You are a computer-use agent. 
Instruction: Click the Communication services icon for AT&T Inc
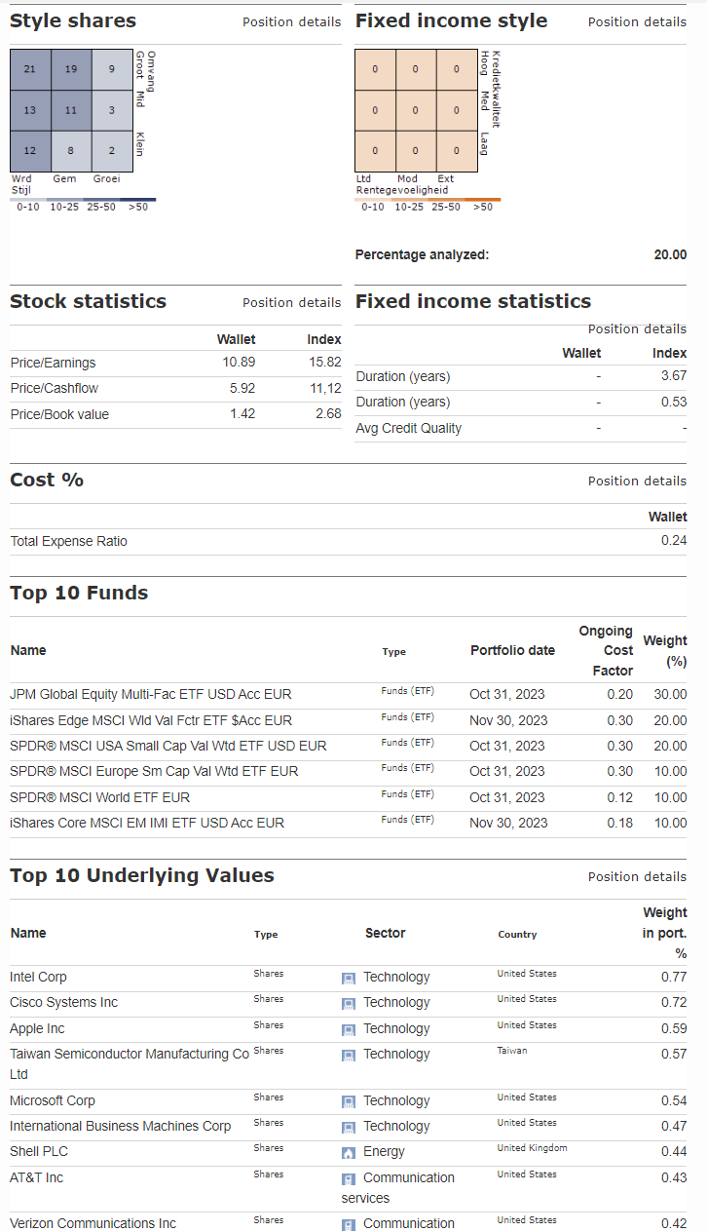coord(348,1178)
